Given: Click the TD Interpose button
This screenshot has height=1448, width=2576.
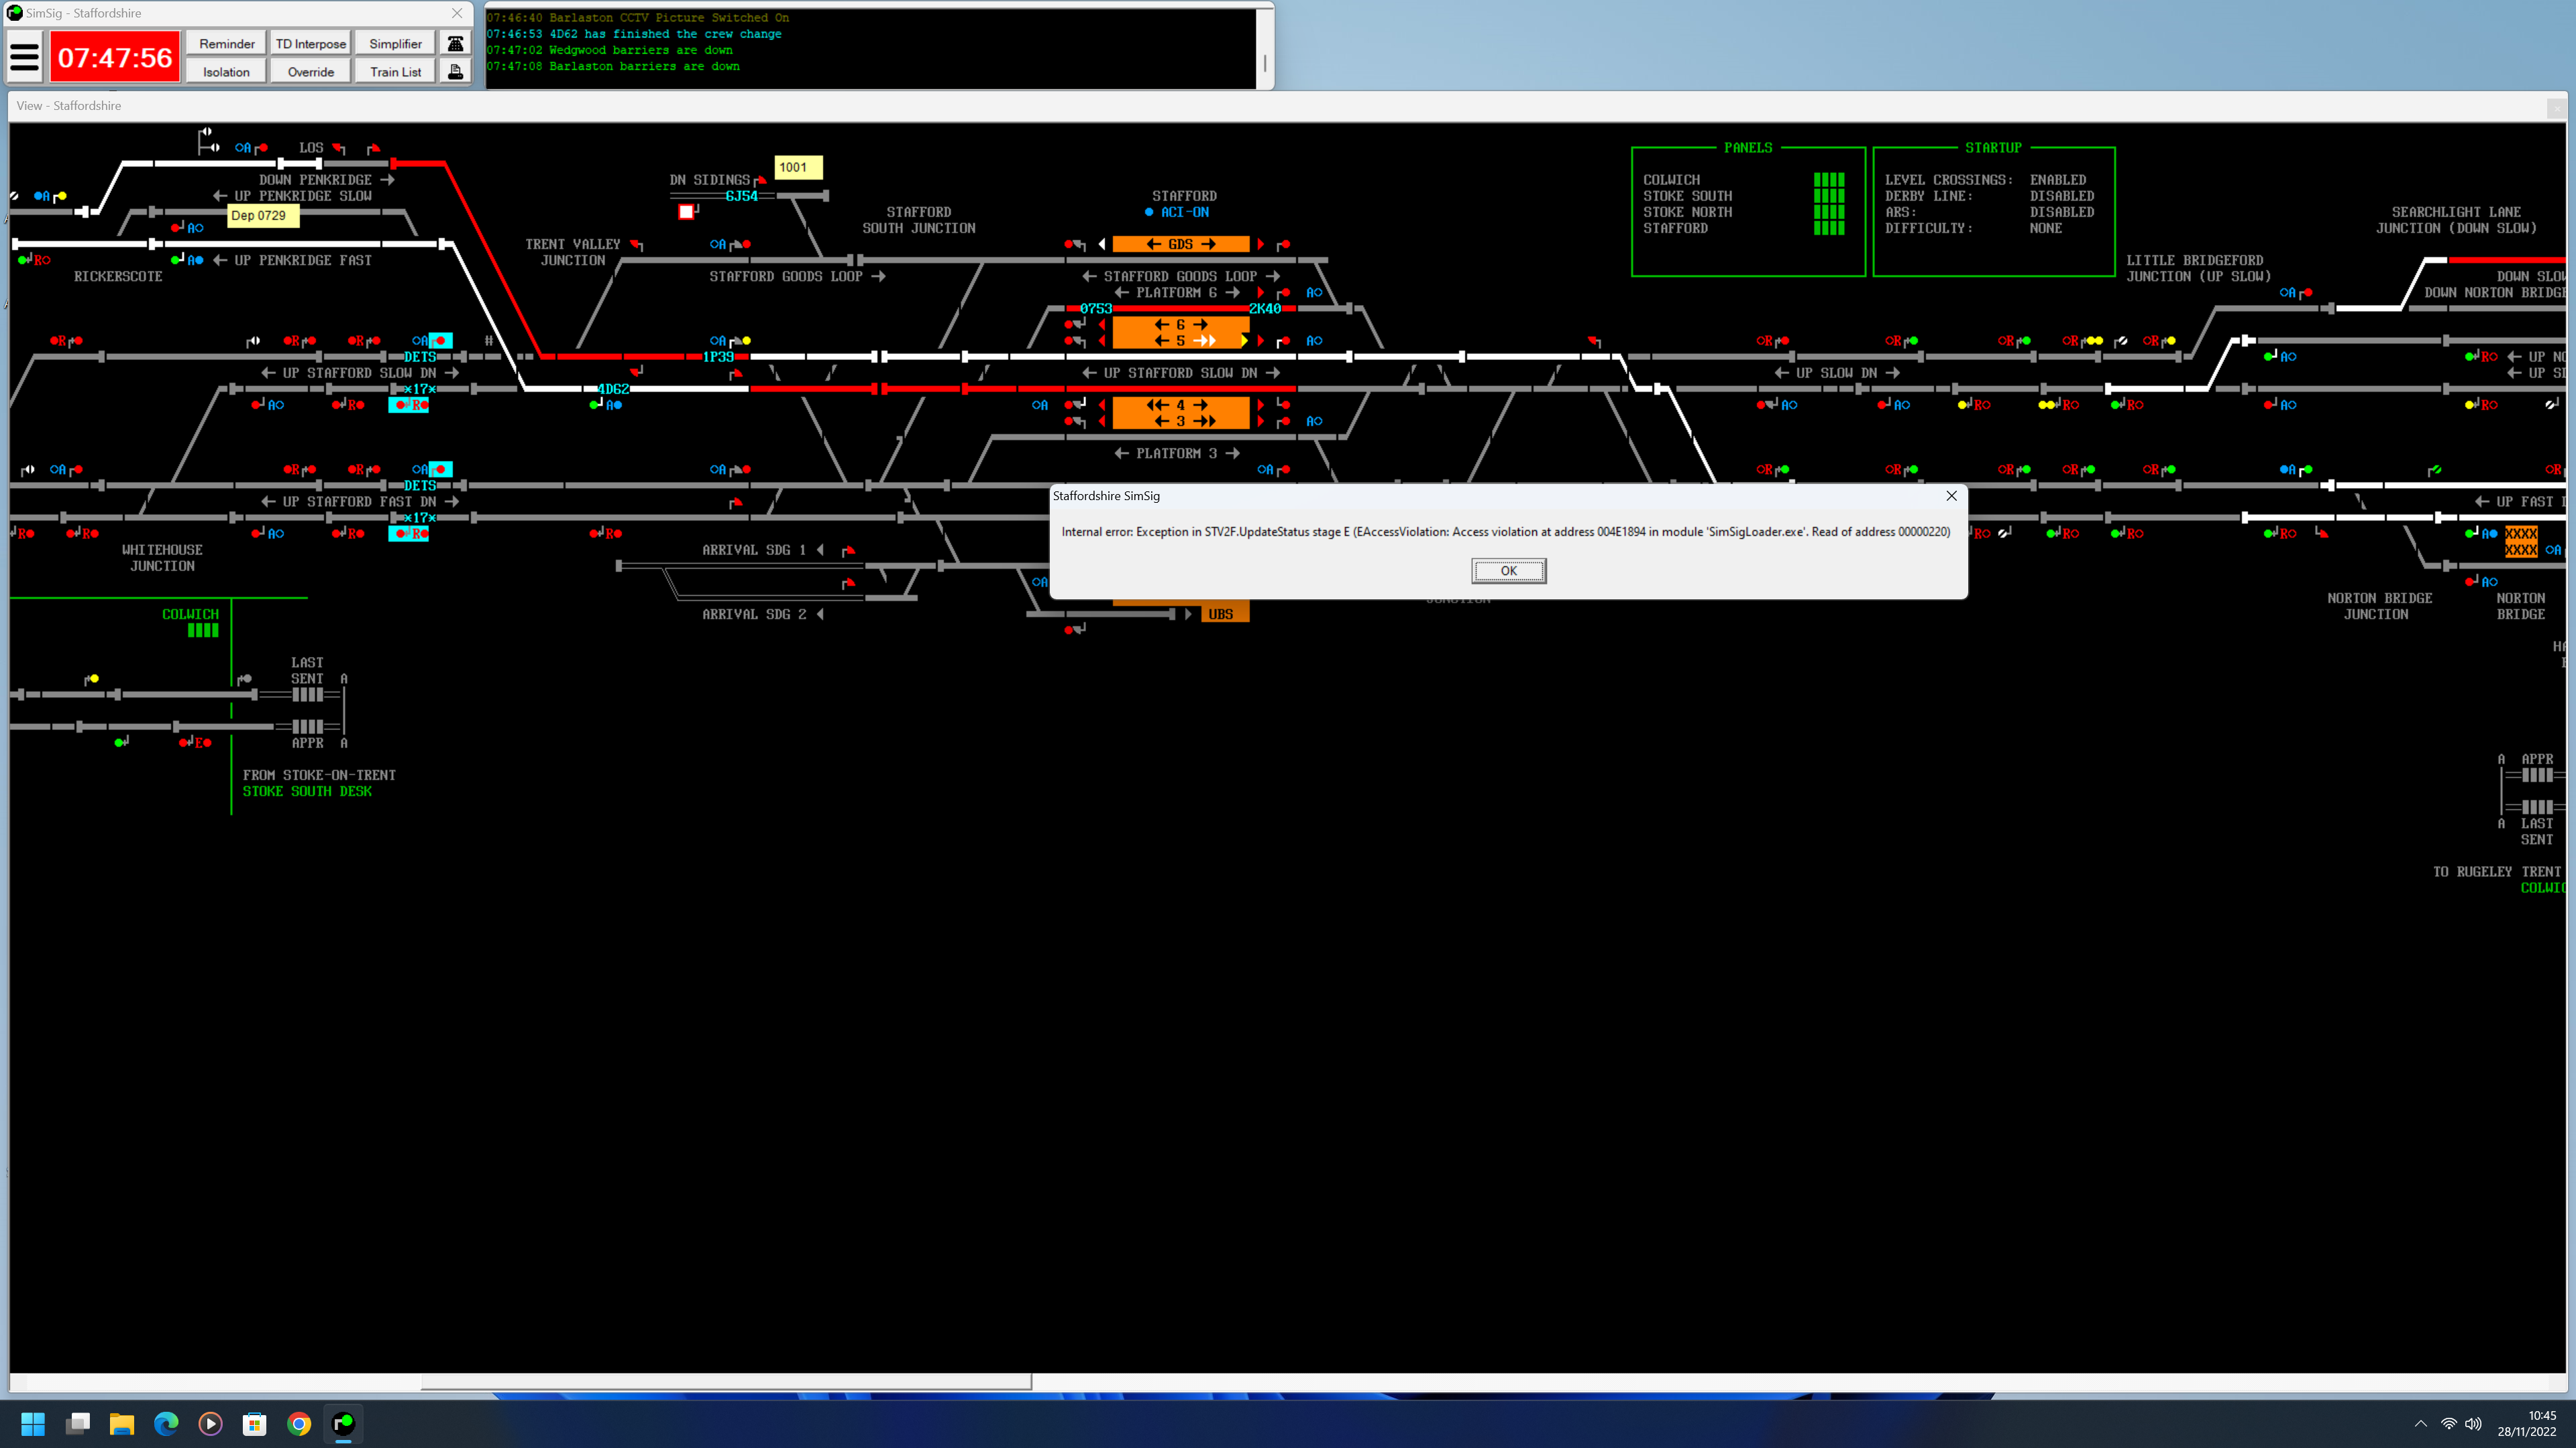Looking at the screenshot, I should pos(311,43).
